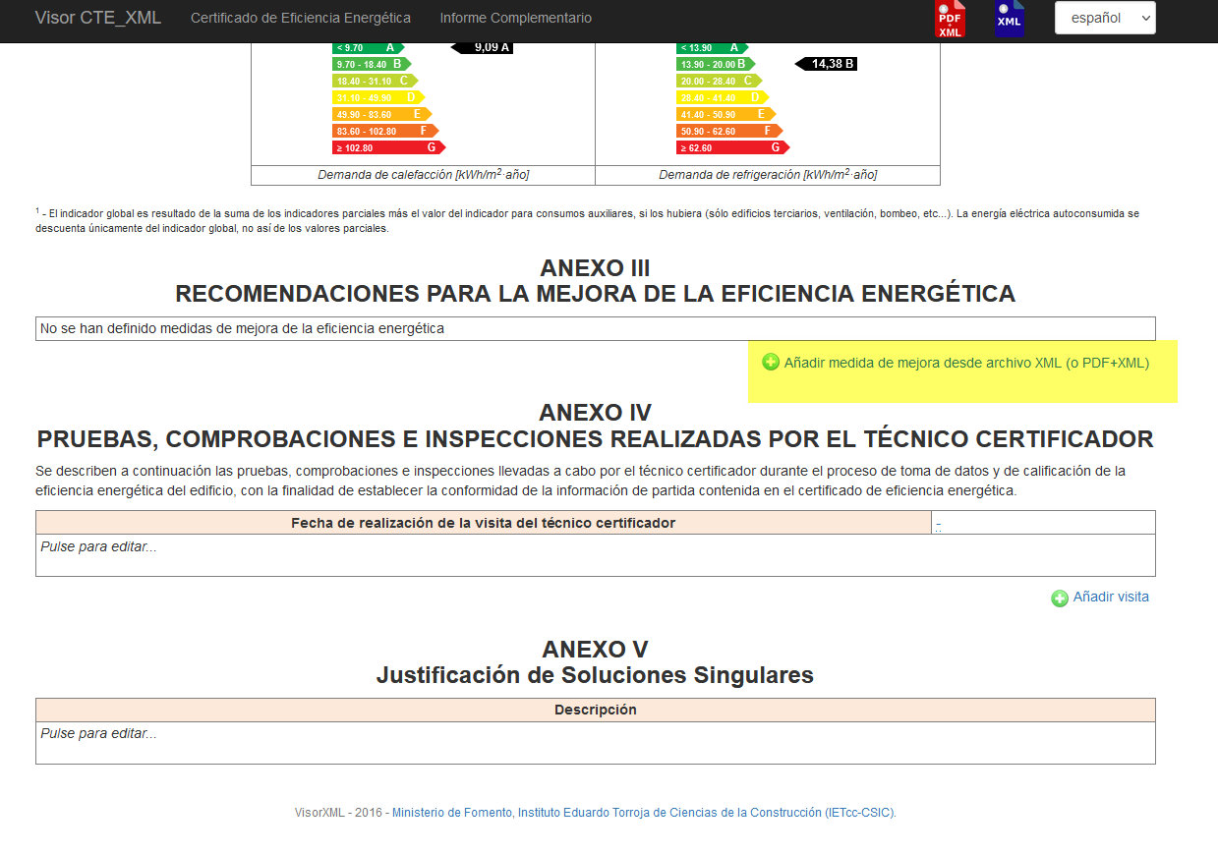Click the visit date value to edit it
Viewport: 1218px width, 855px height.
(939, 524)
